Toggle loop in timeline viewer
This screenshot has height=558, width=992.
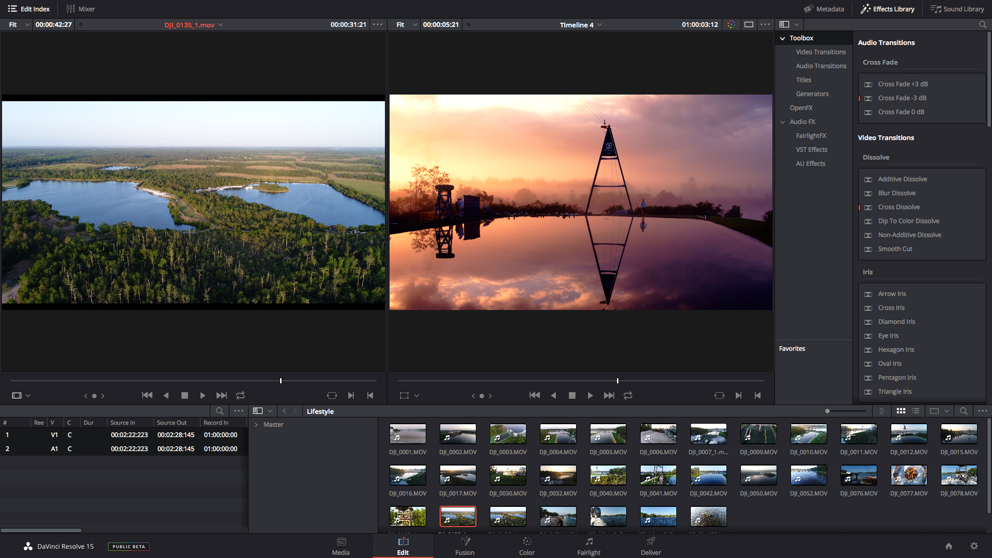click(x=628, y=395)
